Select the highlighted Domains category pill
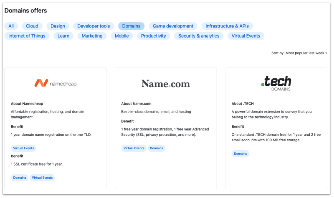 (x=131, y=26)
